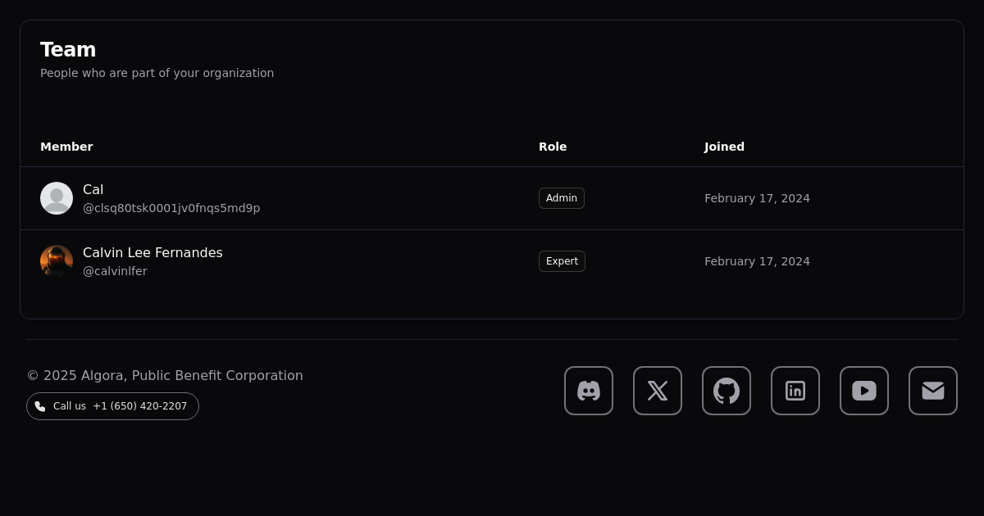Screen dimensions: 984x516
Task: Click the Expert role badge
Action: tap(562, 261)
